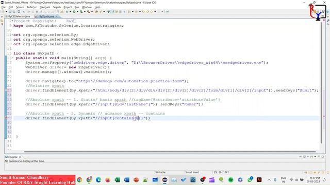Click the Save toolbar icon
Screen dimensions: 330x185
point(10,12)
